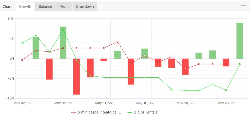Toggle the '5 min desde intento de...' legend series
250x125 pixels.
pos(99,112)
